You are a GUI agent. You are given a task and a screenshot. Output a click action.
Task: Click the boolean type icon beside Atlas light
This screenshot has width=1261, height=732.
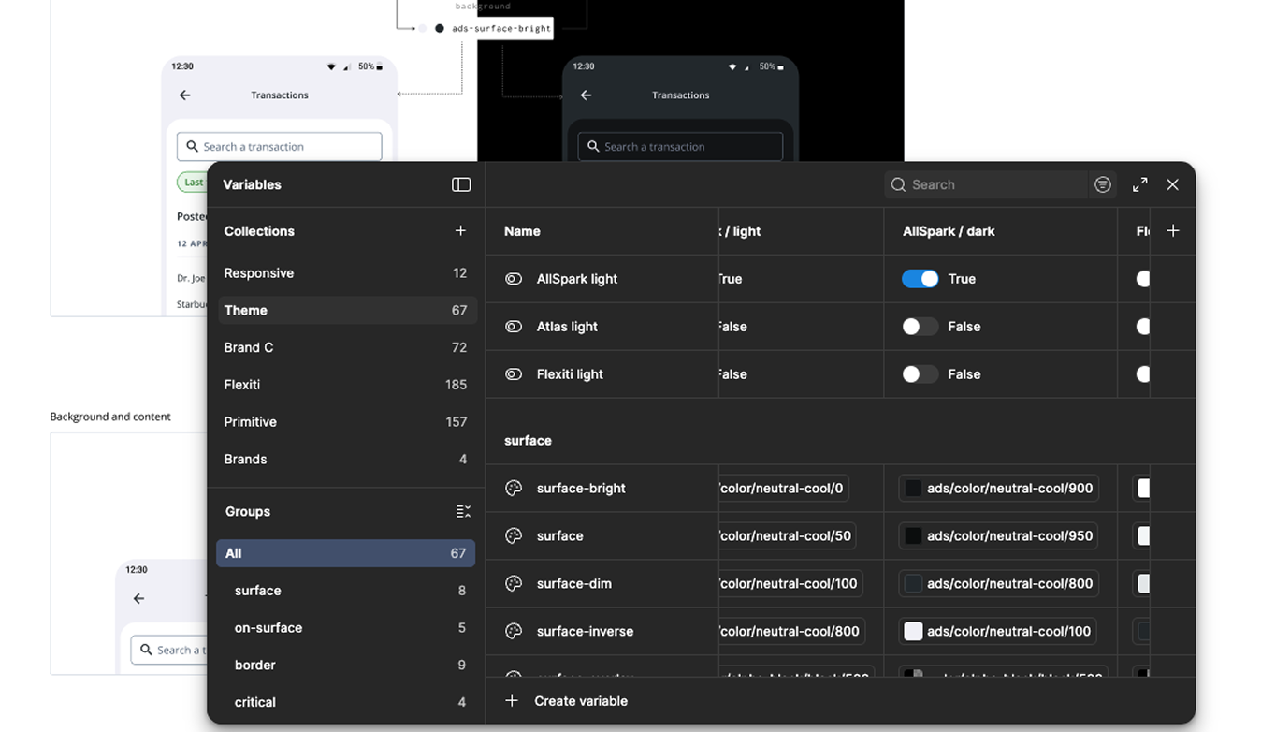pos(514,327)
